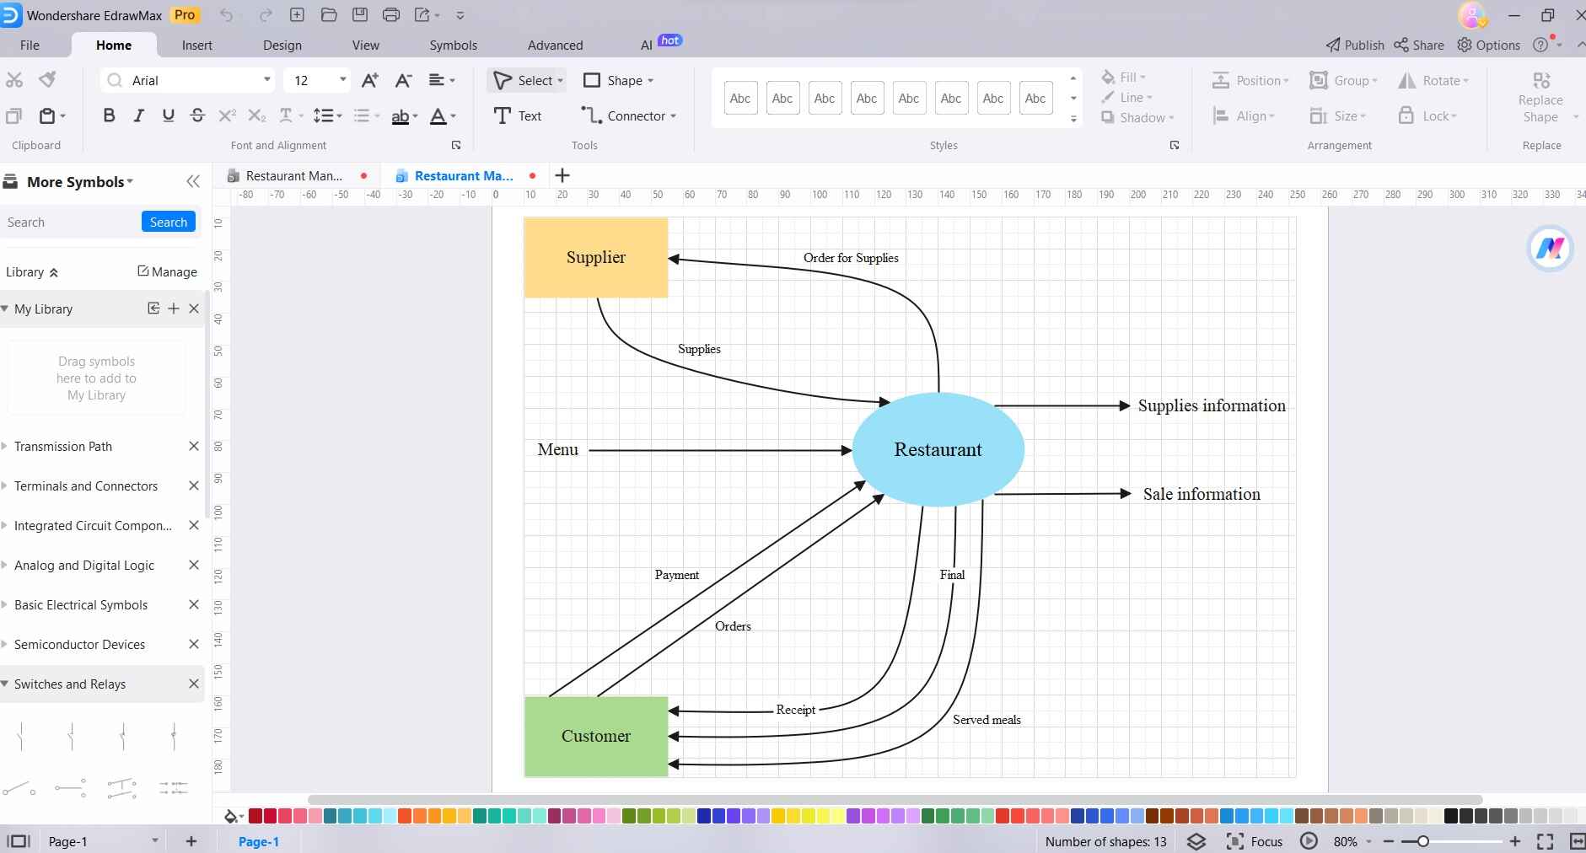Toggle Strikethrough text formatting
1586x853 pixels.
pyautogui.click(x=197, y=115)
